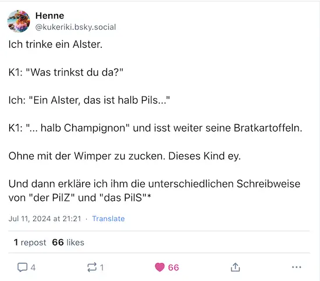320x281 pixels.
Task: Click the repost count beside arrows
Action: [x=102, y=267]
